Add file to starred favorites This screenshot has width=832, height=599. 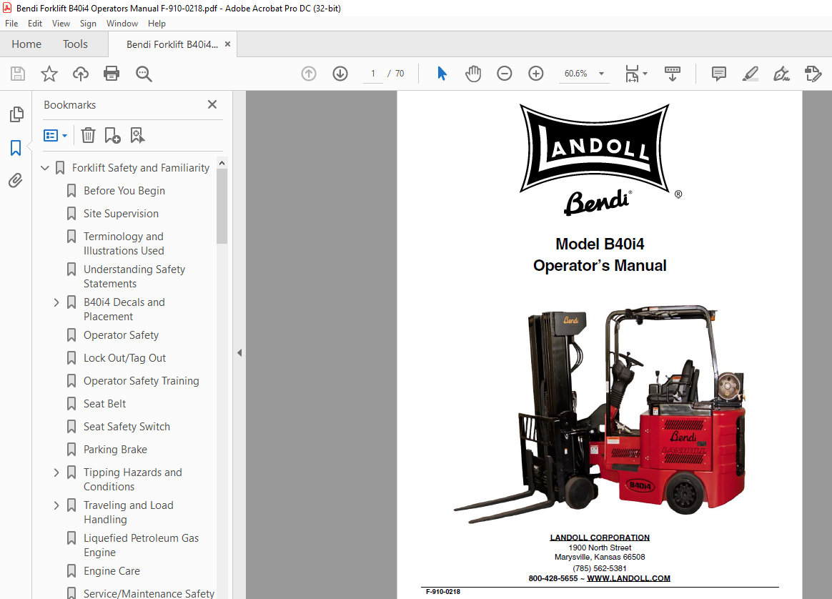tap(49, 74)
